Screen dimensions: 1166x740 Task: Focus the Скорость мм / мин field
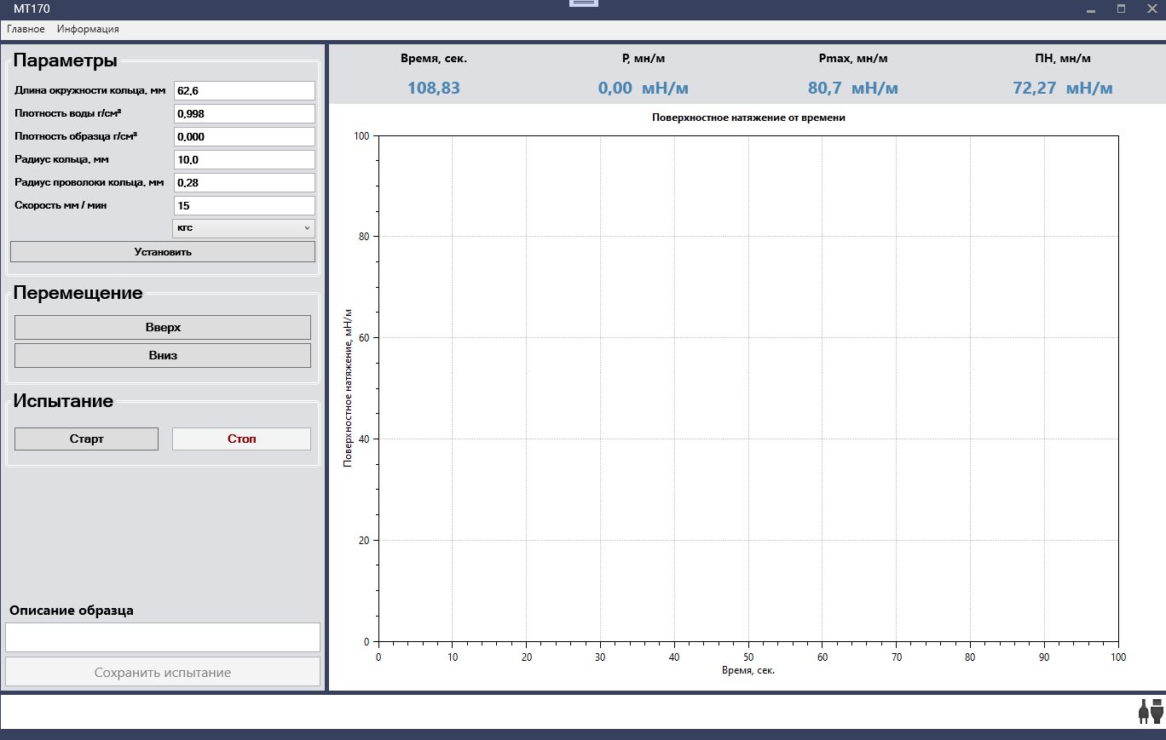[x=244, y=205]
